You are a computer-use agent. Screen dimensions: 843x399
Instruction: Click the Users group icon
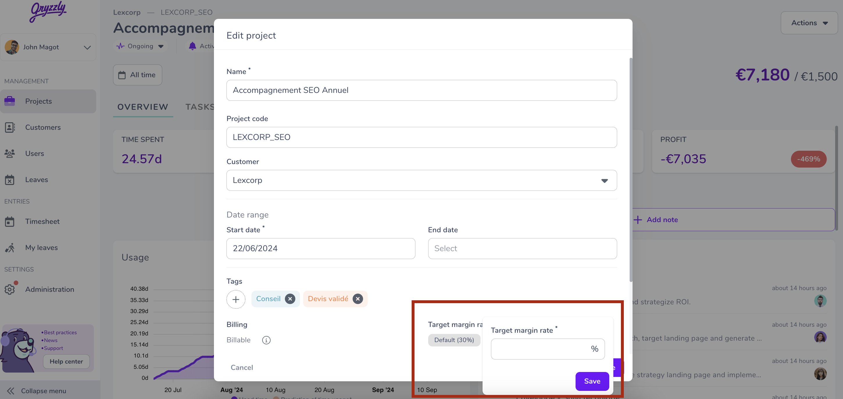[10, 153]
